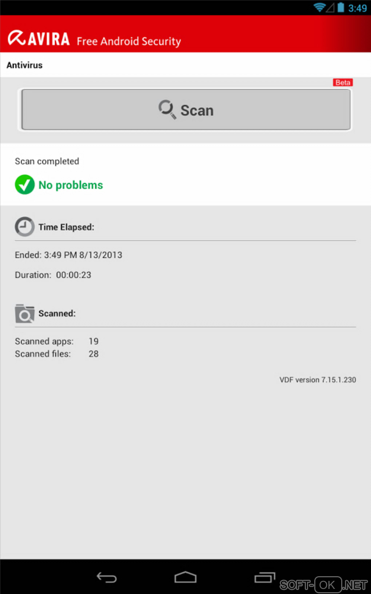Tap the status bar clock

358,8
